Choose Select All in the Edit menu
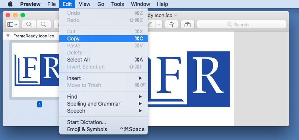 (x=103, y=60)
